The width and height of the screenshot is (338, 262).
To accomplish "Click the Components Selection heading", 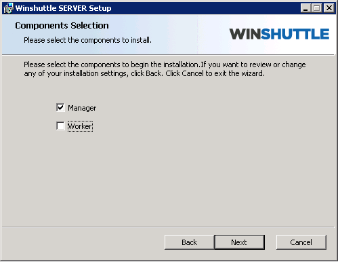I will coord(62,26).
